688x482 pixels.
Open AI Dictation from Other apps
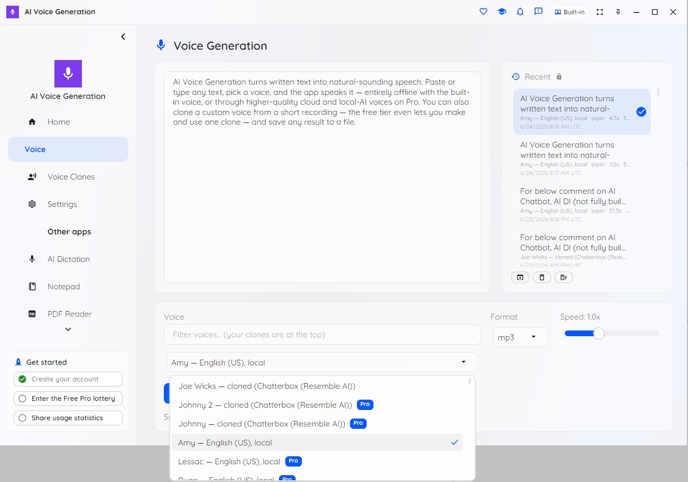pos(68,259)
